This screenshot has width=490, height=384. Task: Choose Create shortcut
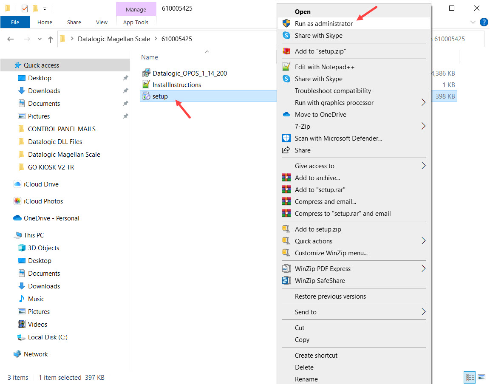point(354,355)
